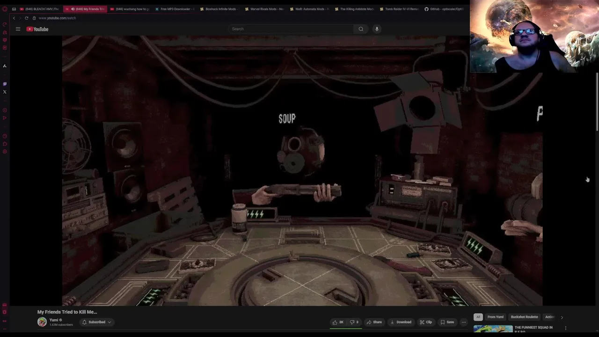
Task: Click the page vertical scrollbar
Action: [x=597, y=102]
